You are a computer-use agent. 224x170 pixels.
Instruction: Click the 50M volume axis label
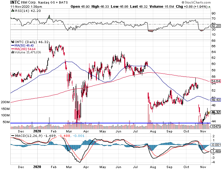coord(6,122)
